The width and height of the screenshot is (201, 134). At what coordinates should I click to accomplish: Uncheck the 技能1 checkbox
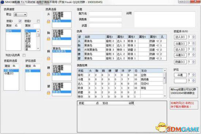pos(20,21)
